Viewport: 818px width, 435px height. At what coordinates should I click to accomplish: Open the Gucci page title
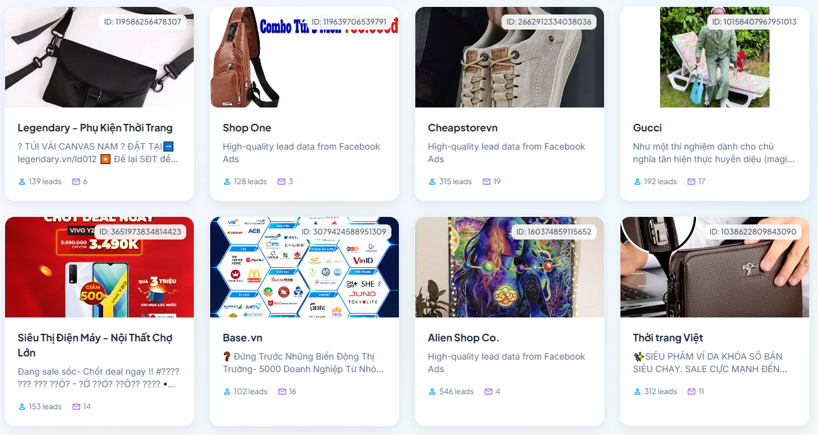coord(647,128)
